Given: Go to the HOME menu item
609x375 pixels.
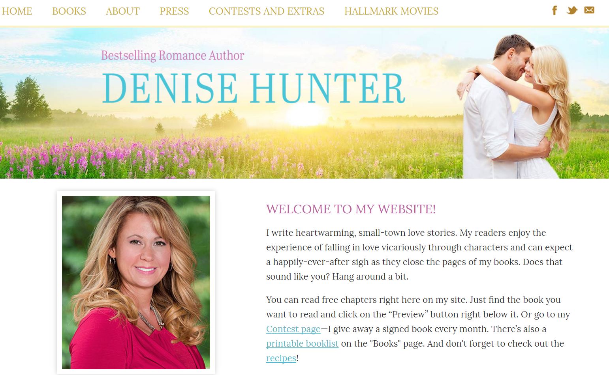Looking at the screenshot, I should click(17, 11).
